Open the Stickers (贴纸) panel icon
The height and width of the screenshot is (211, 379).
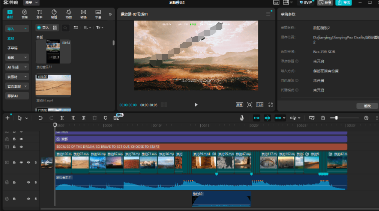54,12
